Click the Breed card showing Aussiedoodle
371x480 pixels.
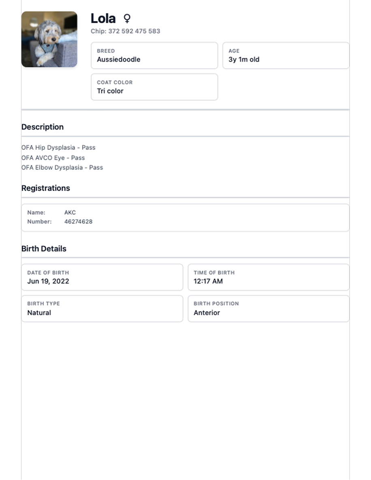point(154,55)
